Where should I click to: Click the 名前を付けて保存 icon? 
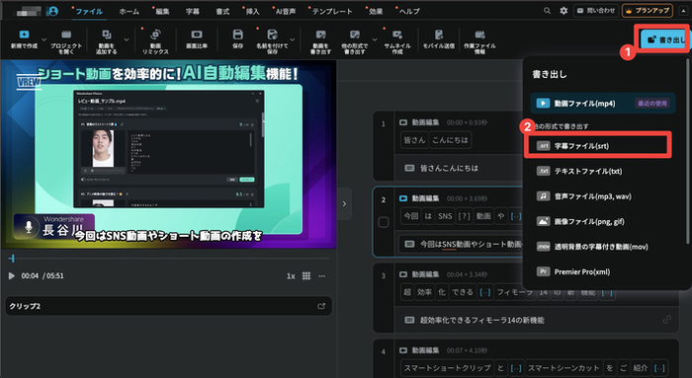pos(272,35)
